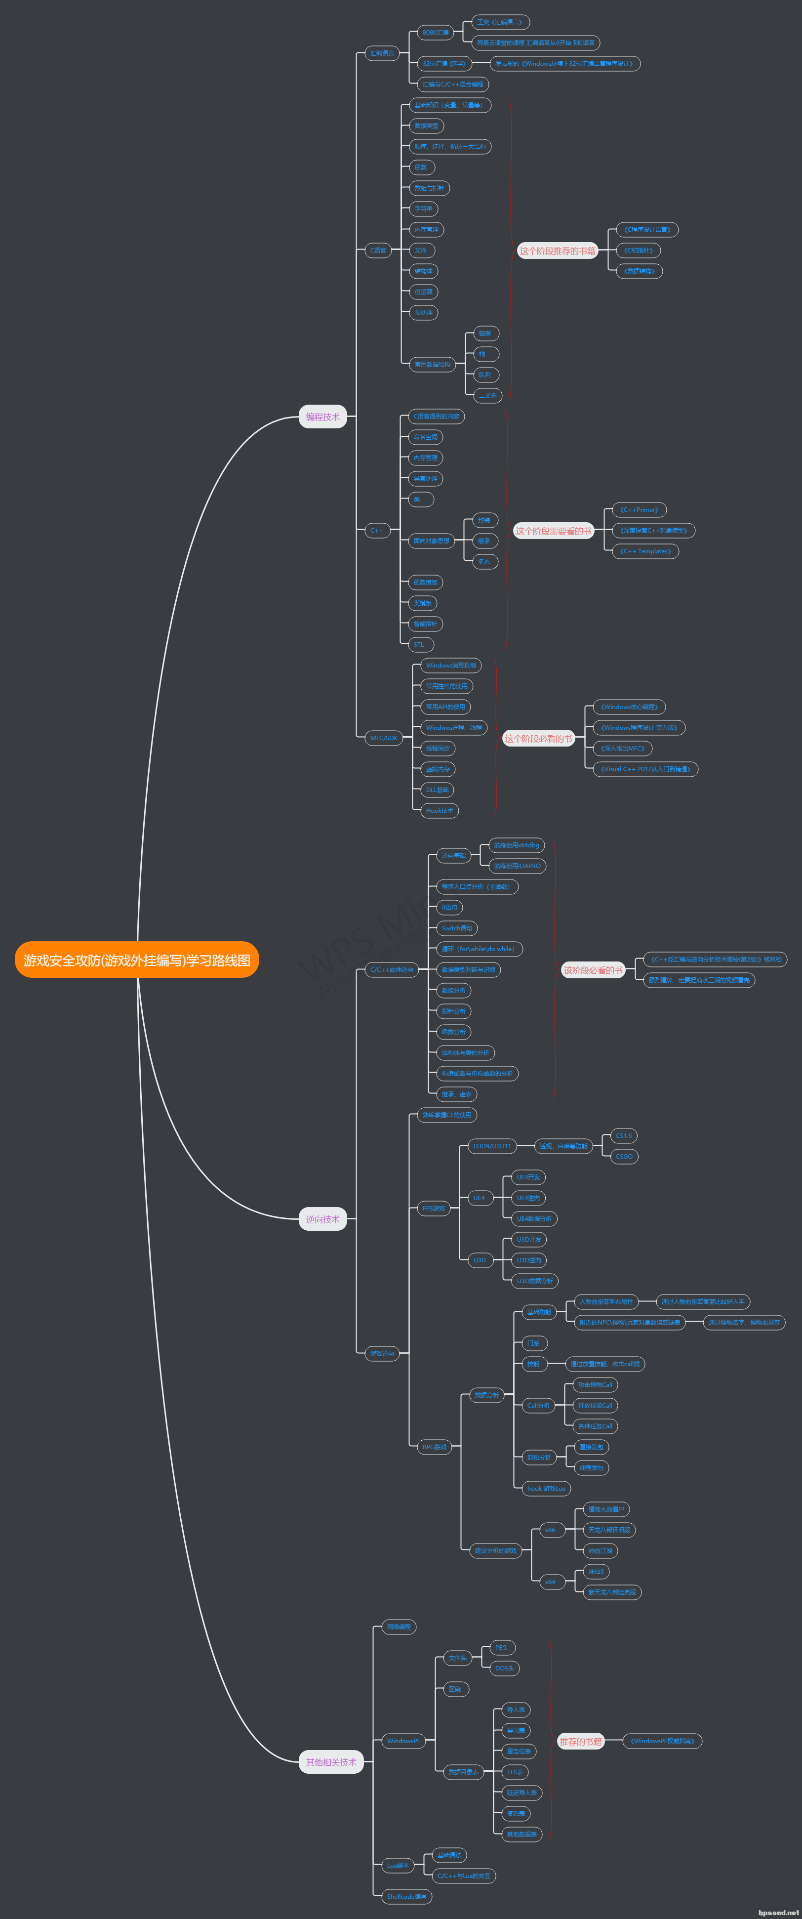
Task: Click the 熟练使用x64dbg node
Action: click(x=517, y=845)
